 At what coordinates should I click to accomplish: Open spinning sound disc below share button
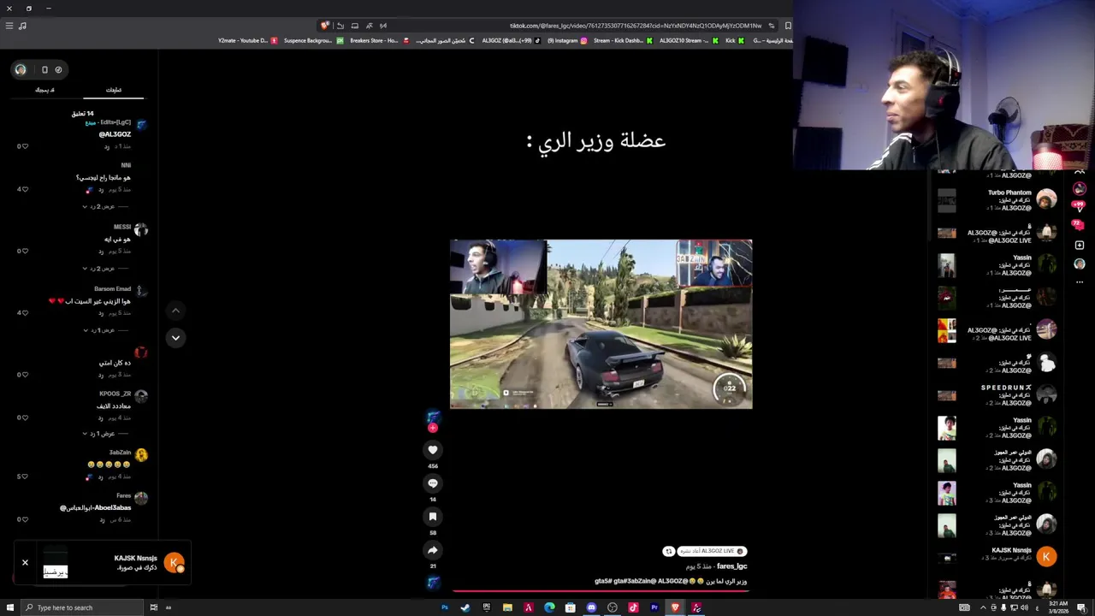(x=433, y=583)
